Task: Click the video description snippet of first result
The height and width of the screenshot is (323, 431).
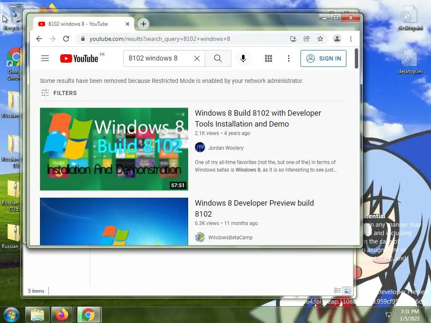Action: click(266, 166)
